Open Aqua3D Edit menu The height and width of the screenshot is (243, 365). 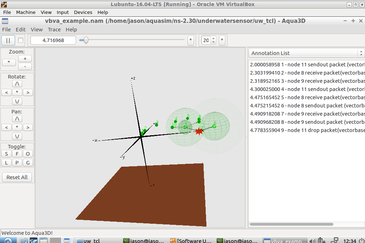20,30
